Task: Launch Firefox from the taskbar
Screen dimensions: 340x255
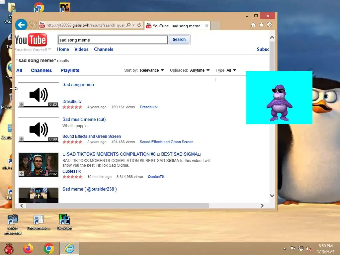Action: coord(29,248)
